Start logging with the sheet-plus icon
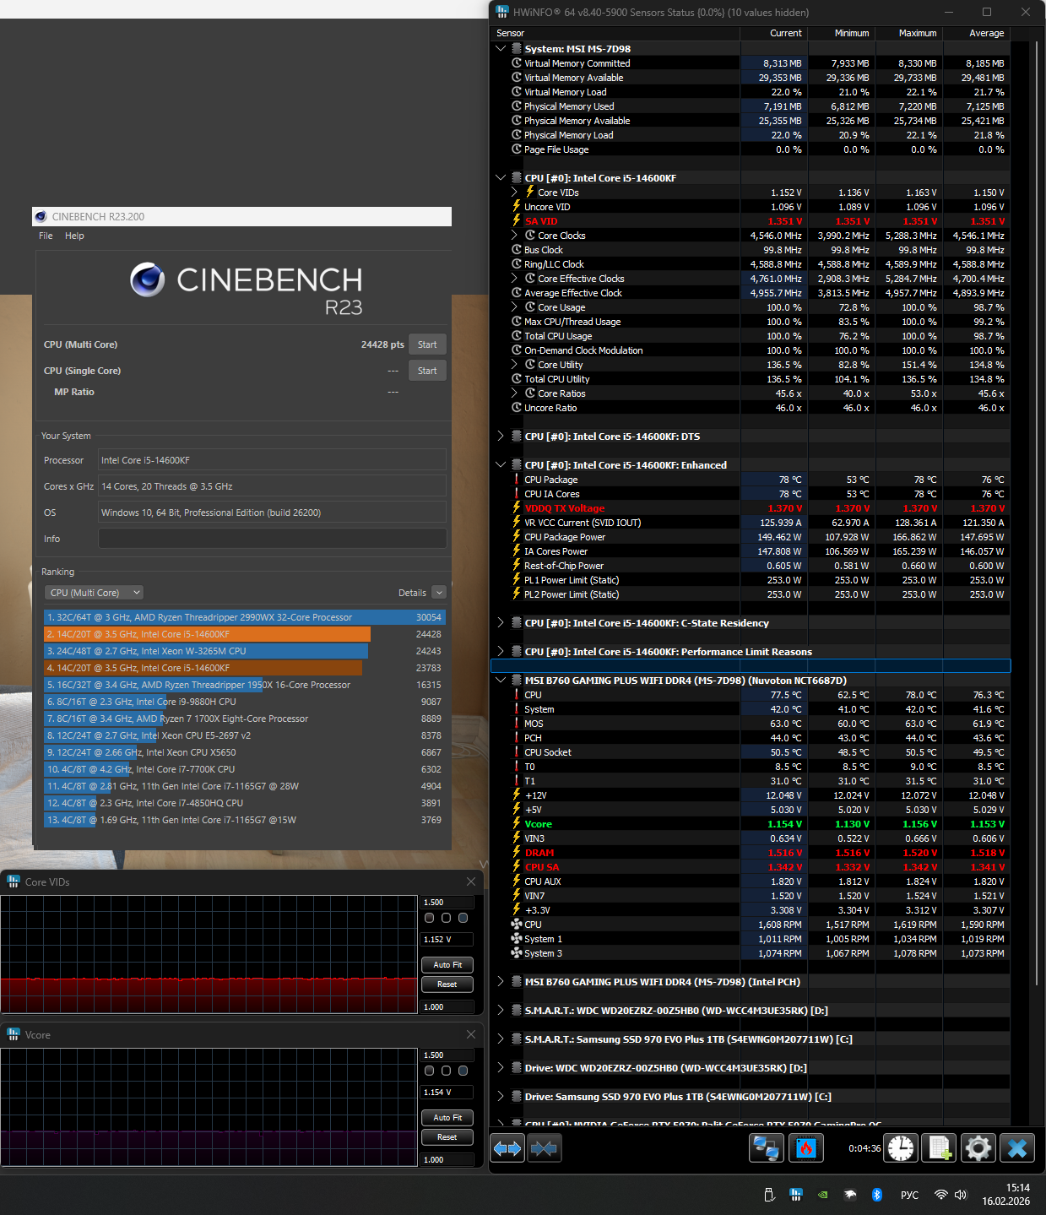The height and width of the screenshot is (1215, 1046). pos(940,1148)
